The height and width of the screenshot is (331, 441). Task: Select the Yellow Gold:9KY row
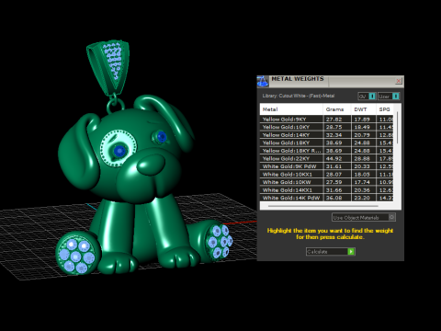327,120
